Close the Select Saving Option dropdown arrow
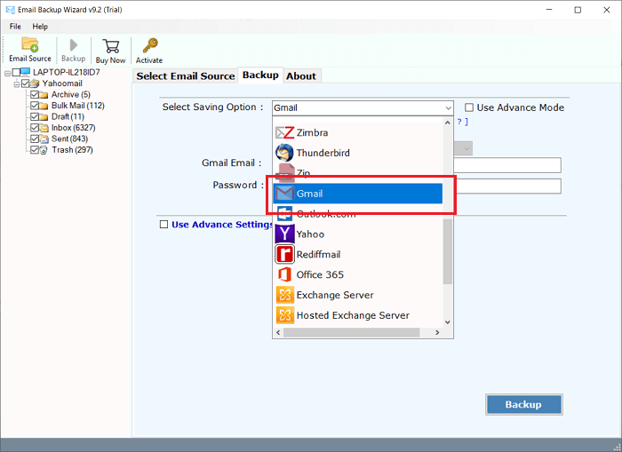 click(448, 107)
